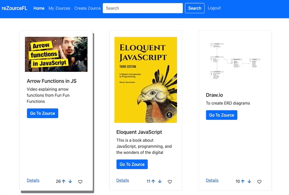The width and height of the screenshot is (289, 195).
Task: Open Details of Eloquent JavaScript
Action: [x=123, y=181]
